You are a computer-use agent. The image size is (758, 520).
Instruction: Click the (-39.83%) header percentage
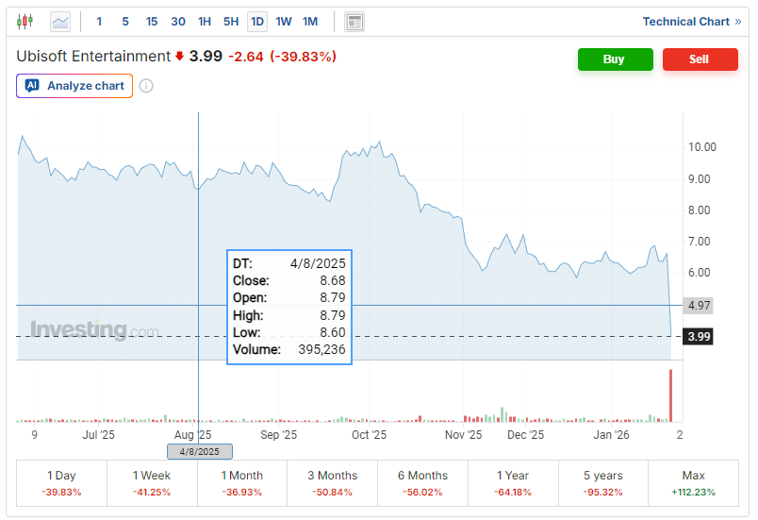point(303,57)
